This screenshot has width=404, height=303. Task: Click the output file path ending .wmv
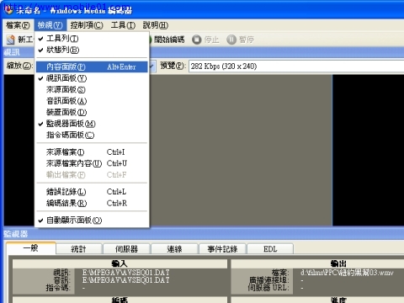tap(347, 273)
